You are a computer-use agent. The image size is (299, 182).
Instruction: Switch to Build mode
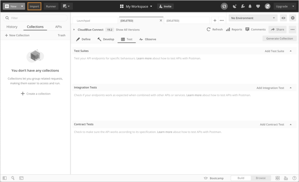[241, 178]
